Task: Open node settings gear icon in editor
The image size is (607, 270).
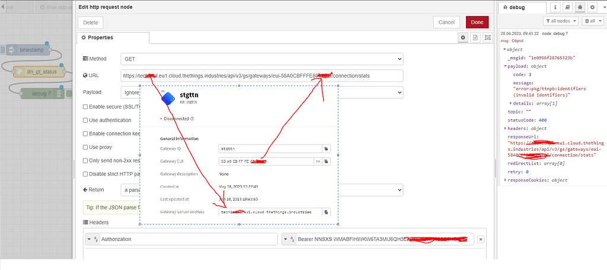Action: (x=464, y=37)
